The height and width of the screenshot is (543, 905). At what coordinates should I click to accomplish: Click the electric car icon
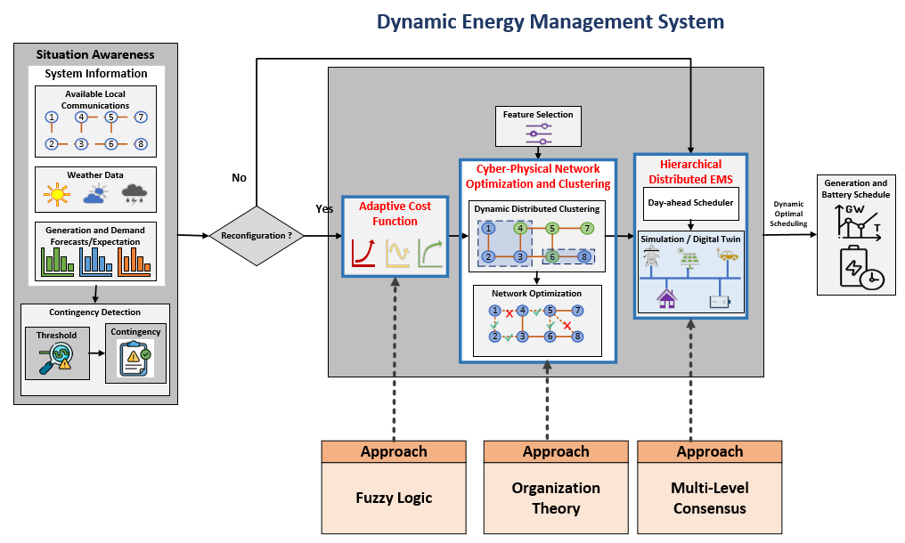(x=727, y=255)
